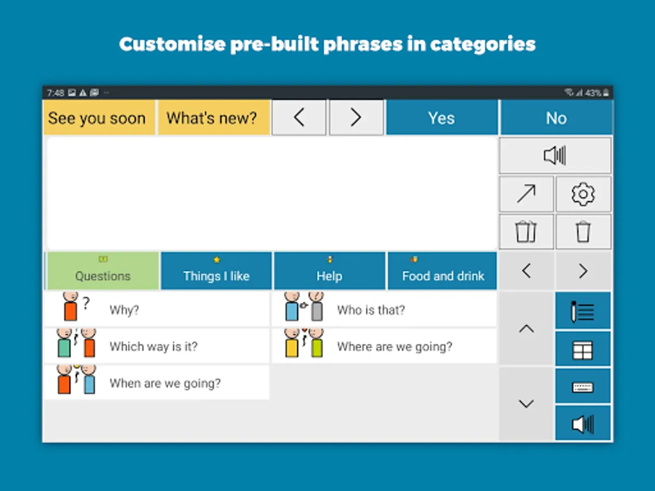
Task: Open the keyboard icon button
Action: coord(583,387)
